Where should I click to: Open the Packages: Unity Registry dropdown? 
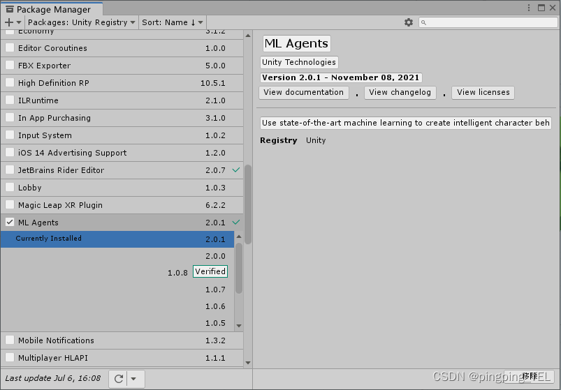[x=82, y=22]
